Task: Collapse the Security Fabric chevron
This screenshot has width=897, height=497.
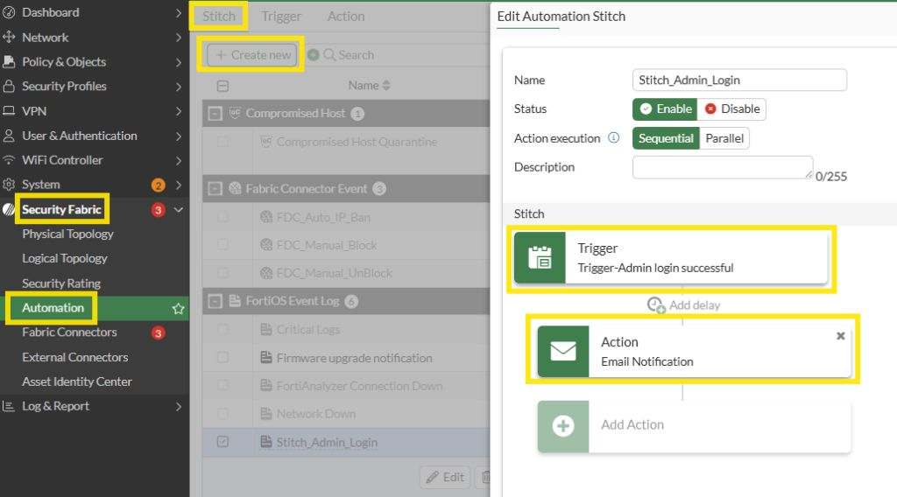Action: (x=179, y=210)
